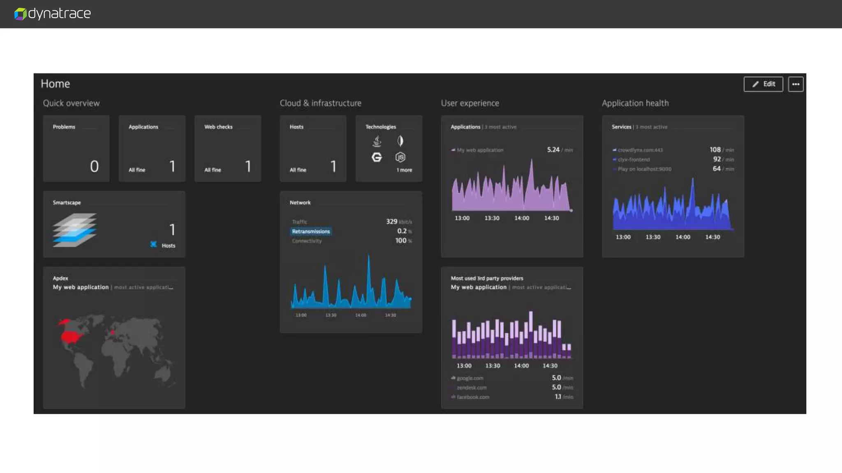Click the Java technology icon
The height and width of the screenshot is (473, 842).
[x=377, y=141]
